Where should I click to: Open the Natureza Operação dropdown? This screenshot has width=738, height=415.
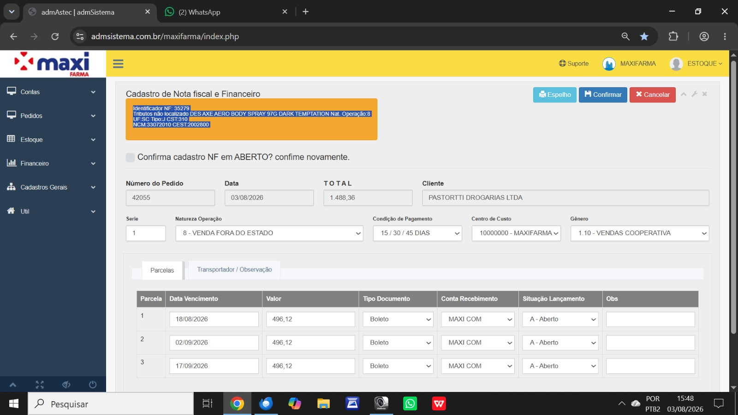click(269, 233)
